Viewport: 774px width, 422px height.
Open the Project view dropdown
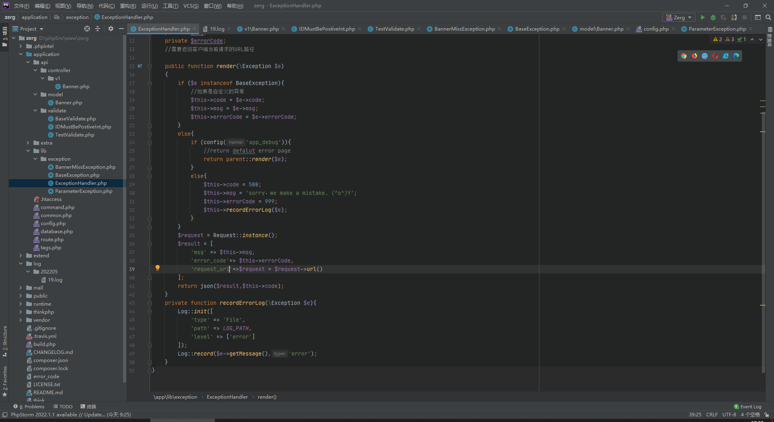coord(28,29)
